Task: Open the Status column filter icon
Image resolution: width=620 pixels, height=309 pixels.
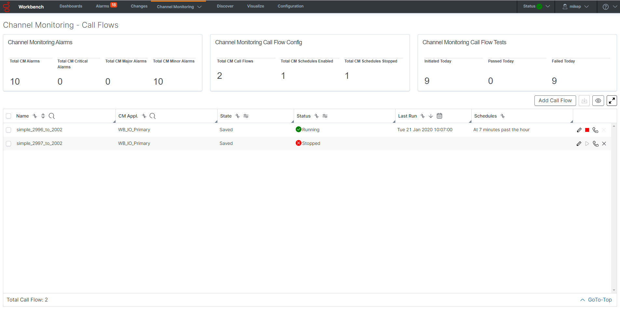Action: pyautogui.click(x=325, y=116)
